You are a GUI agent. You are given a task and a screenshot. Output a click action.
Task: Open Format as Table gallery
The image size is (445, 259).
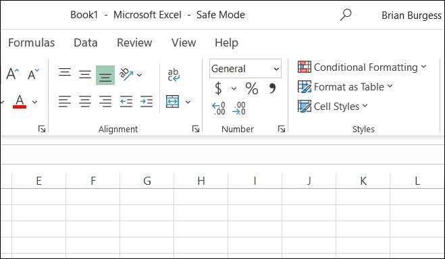[x=345, y=87]
